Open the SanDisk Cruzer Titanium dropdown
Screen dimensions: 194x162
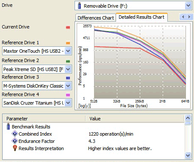[68, 103]
